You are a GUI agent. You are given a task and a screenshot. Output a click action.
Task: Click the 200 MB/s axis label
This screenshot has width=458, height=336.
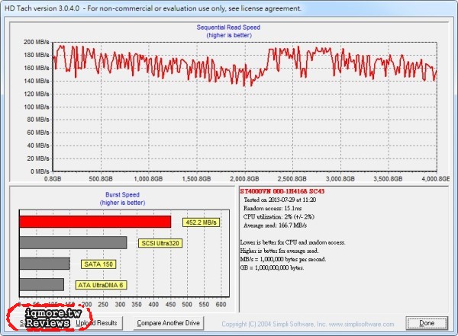(36, 42)
